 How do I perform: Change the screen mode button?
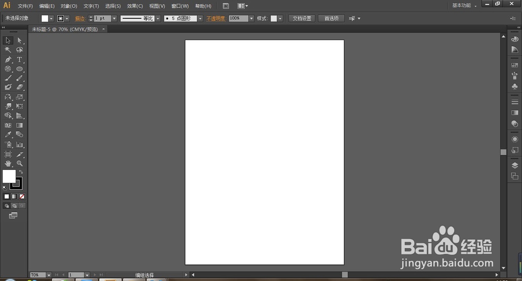[x=13, y=215]
